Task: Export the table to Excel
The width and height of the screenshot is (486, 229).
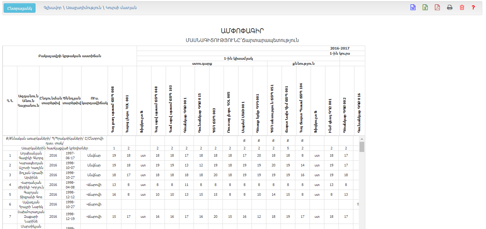Action: coord(425,8)
